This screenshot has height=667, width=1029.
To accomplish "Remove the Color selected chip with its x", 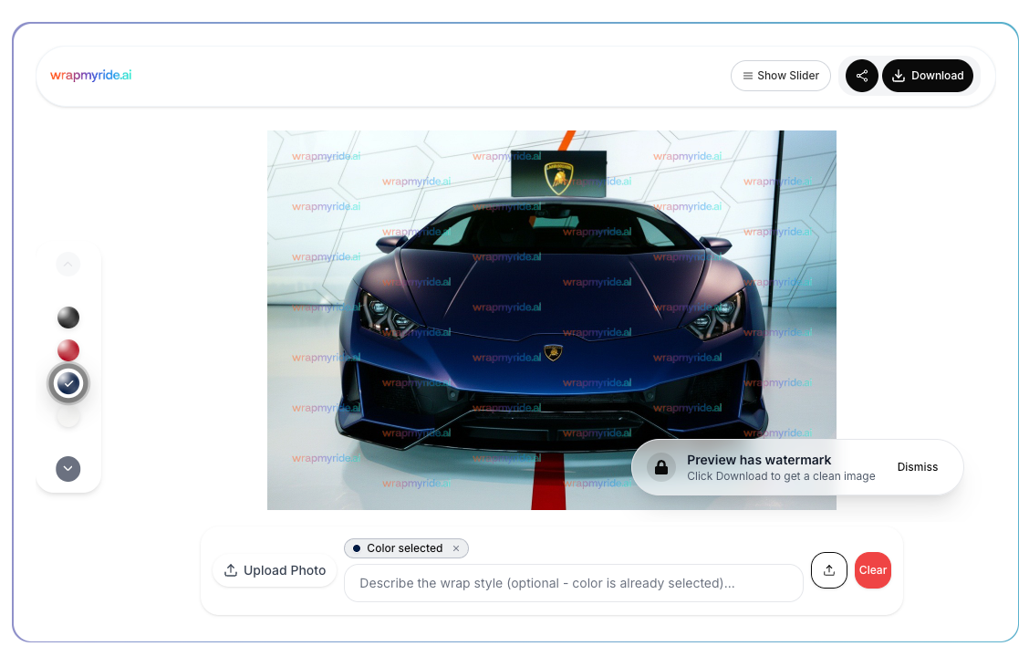I will [x=455, y=548].
